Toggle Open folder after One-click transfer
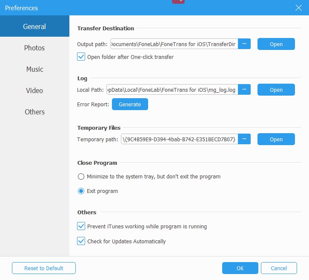Screen dimensions: 309x280 click(81, 57)
